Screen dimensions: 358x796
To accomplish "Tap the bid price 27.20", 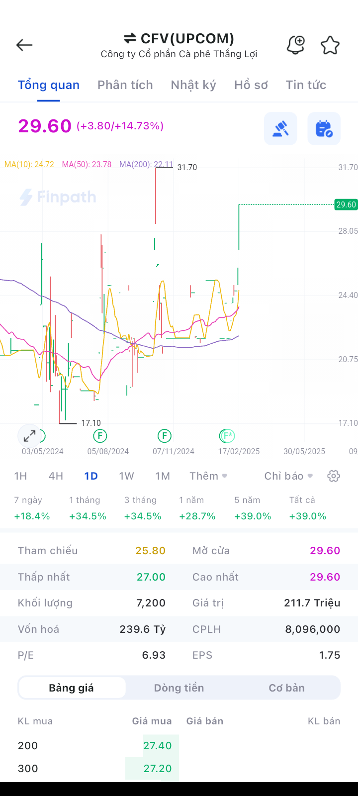I will [158, 769].
